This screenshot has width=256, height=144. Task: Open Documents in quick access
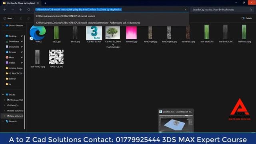point(14,47)
